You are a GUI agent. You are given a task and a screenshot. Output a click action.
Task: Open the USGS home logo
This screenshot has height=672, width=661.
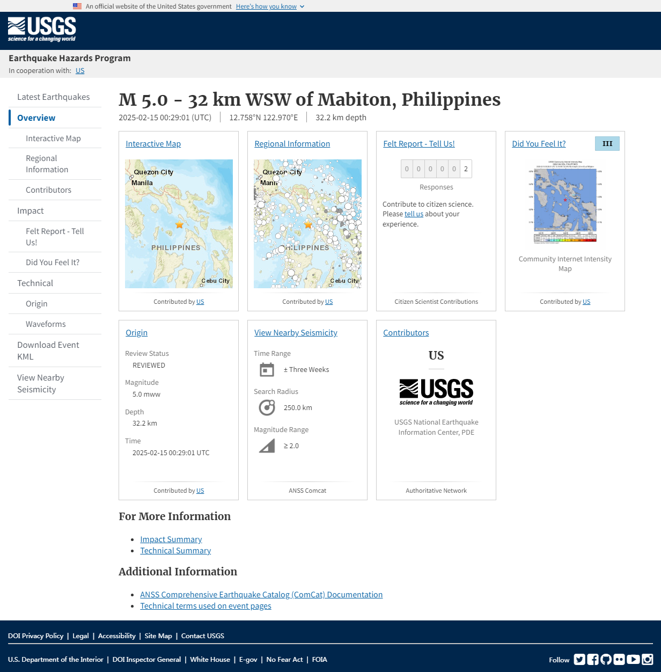(42, 29)
